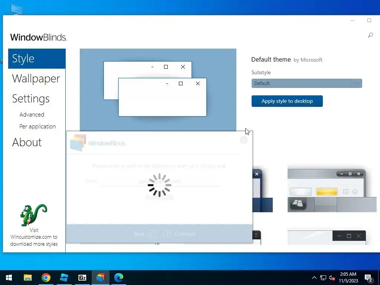Close the WindowBlinds trial dialog
The image size is (380, 285).
[x=243, y=140]
